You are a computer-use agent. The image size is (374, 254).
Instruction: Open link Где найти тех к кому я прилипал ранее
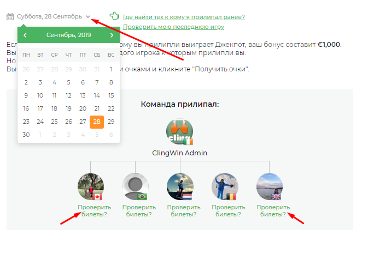click(184, 17)
